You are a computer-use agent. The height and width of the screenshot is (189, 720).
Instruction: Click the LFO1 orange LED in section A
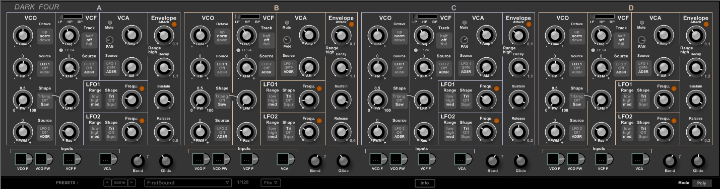tap(142, 88)
